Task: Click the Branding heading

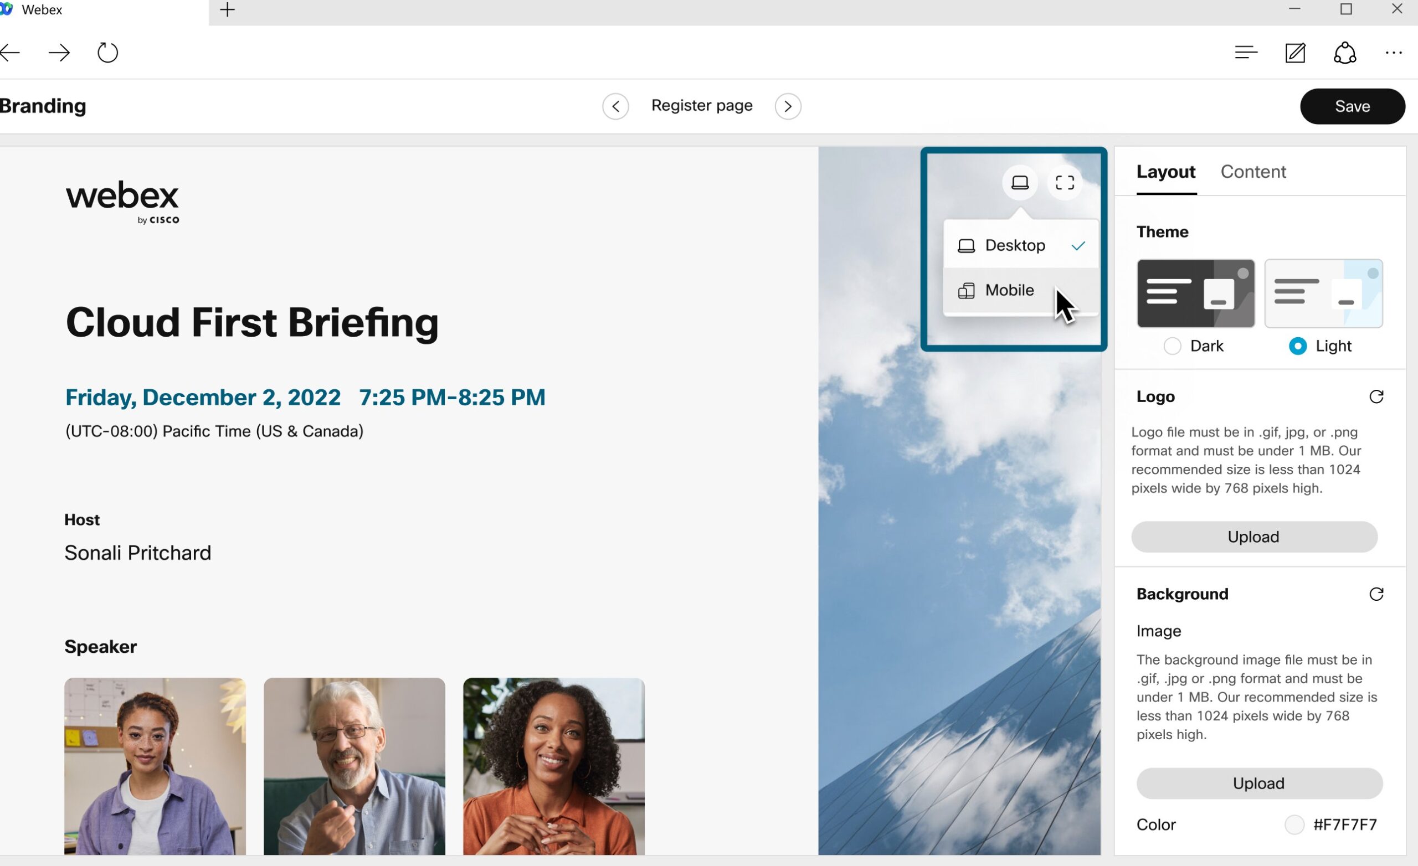Action: tap(43, 106)
